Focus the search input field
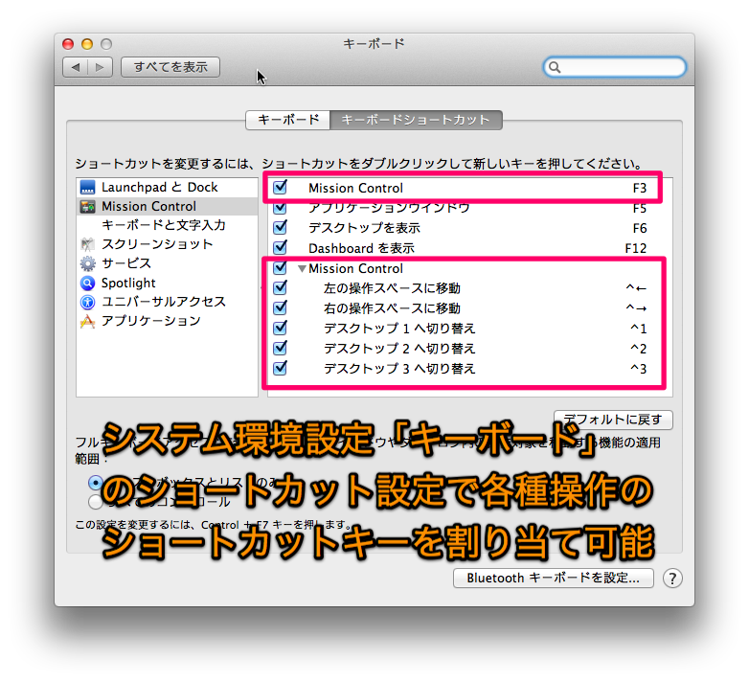Image resolution: width=749 pixels, height=682 pixels. [615, 67]
